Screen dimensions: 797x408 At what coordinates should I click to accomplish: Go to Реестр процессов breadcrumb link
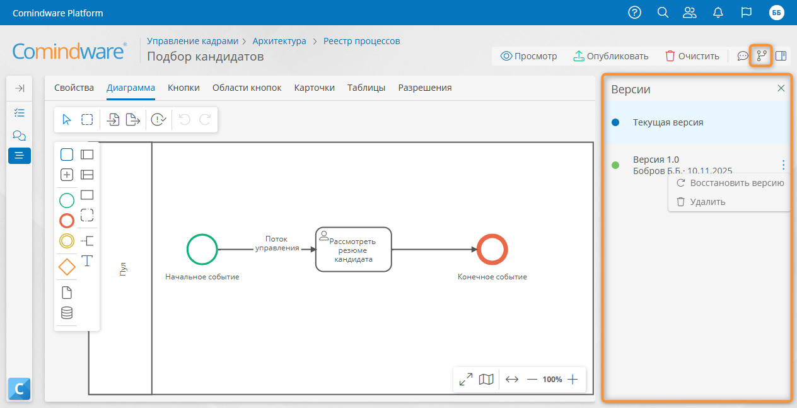coord(361,41)
